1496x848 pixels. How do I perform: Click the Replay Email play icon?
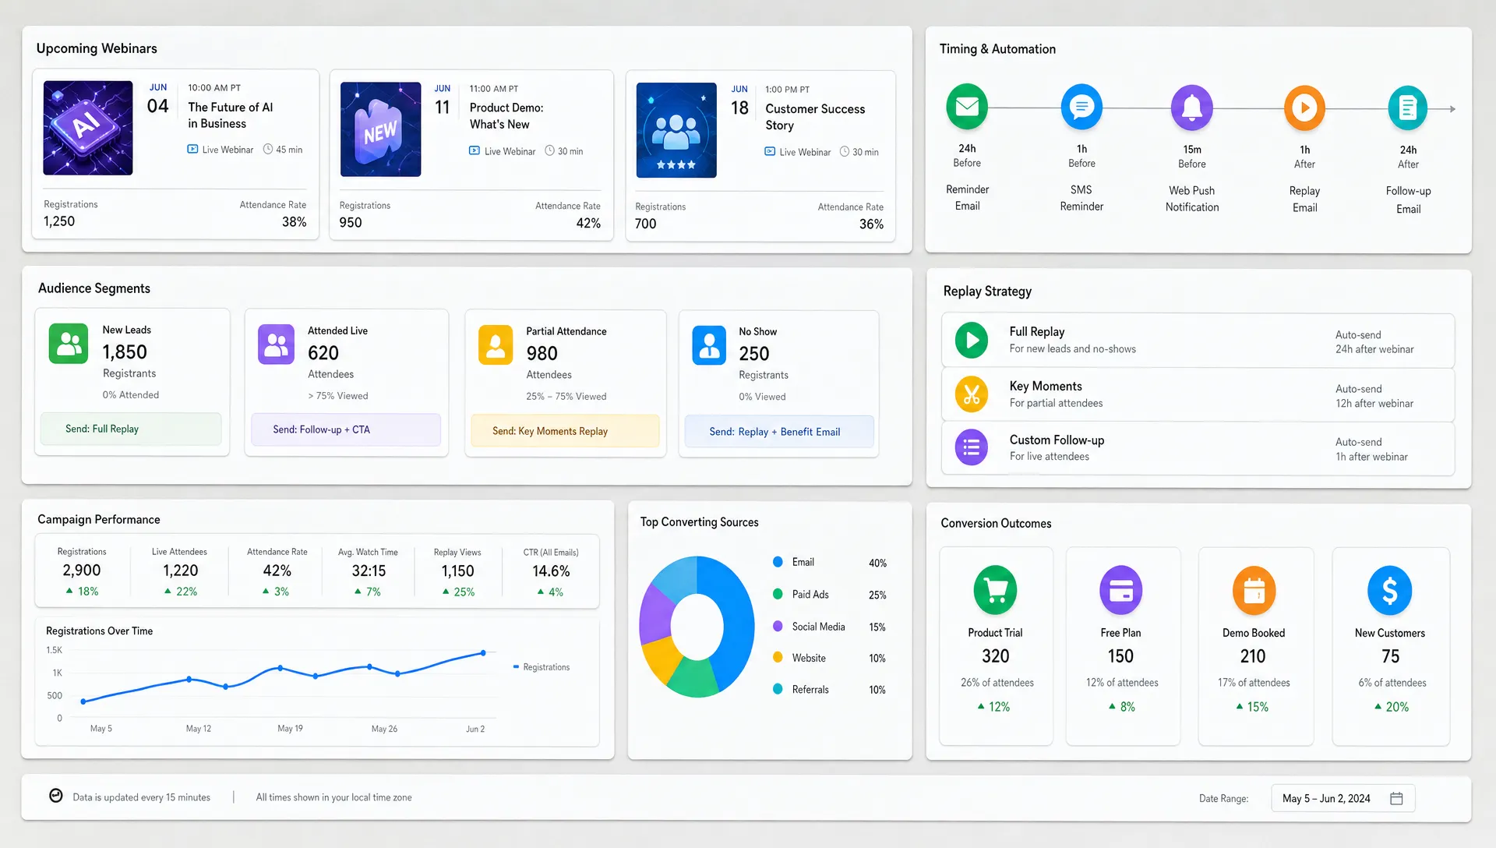[x=1304, y=108]
